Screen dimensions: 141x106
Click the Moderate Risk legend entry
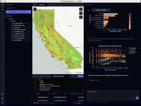[x=133, y=52]
